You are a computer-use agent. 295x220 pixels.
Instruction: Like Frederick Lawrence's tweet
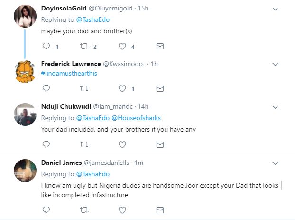122,88
